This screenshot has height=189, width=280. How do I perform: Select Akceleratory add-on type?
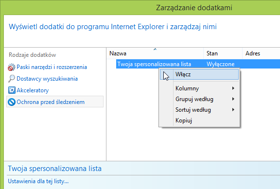coord(33,90)
